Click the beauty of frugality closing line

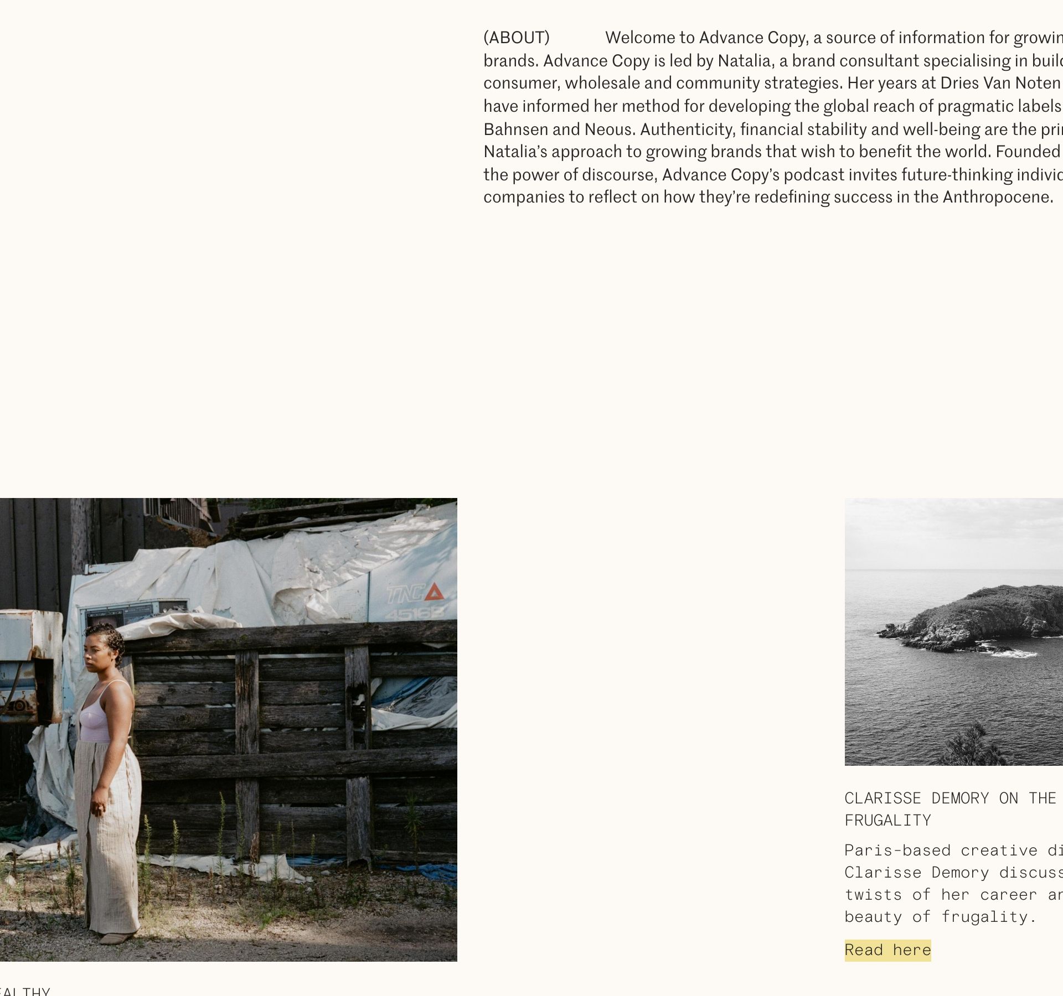[940, 917]
